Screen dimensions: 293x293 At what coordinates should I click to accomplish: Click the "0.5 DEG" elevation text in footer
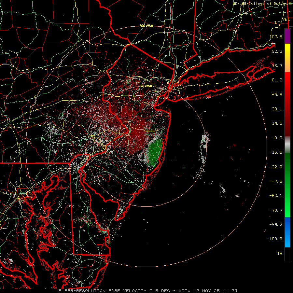(160, 291)
